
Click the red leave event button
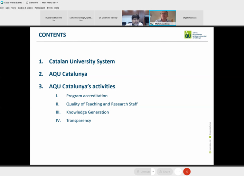187,172
